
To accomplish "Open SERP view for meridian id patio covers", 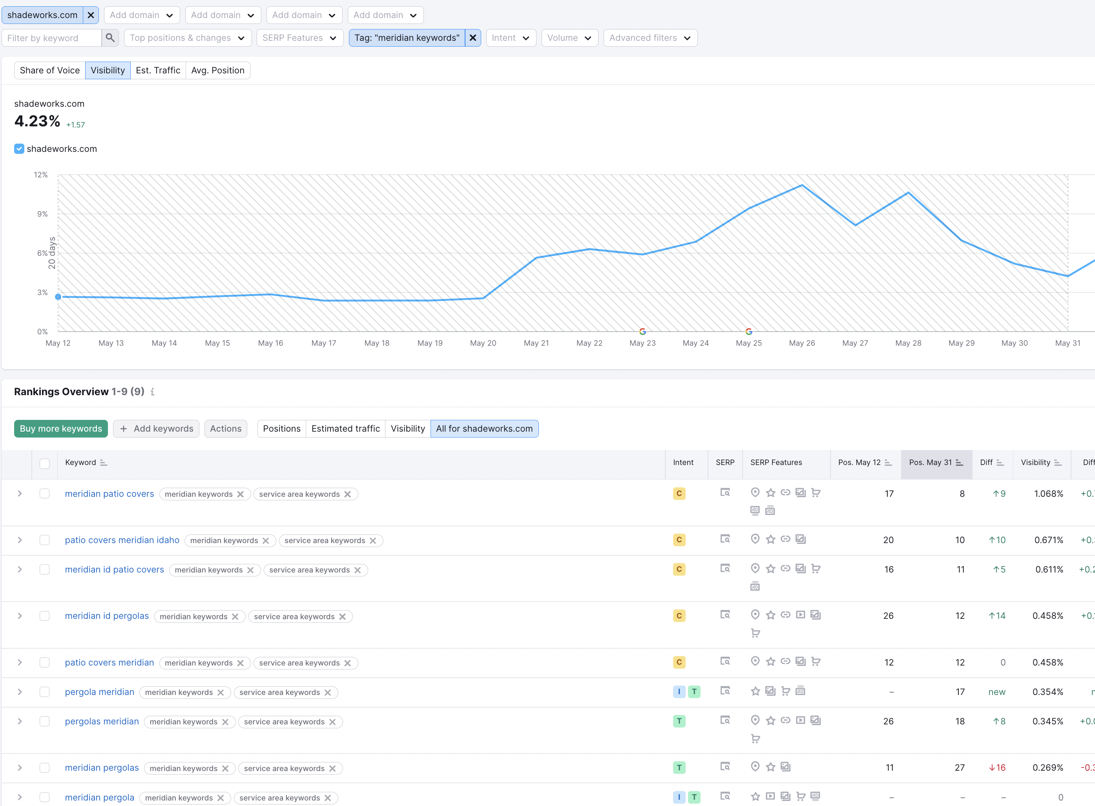I will point(725,568).
